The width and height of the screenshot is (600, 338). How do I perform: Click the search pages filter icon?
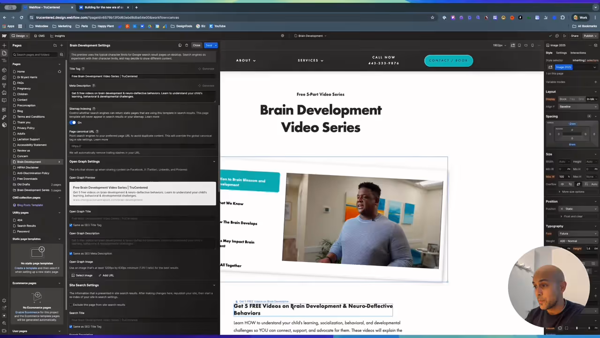pos(61,54)
